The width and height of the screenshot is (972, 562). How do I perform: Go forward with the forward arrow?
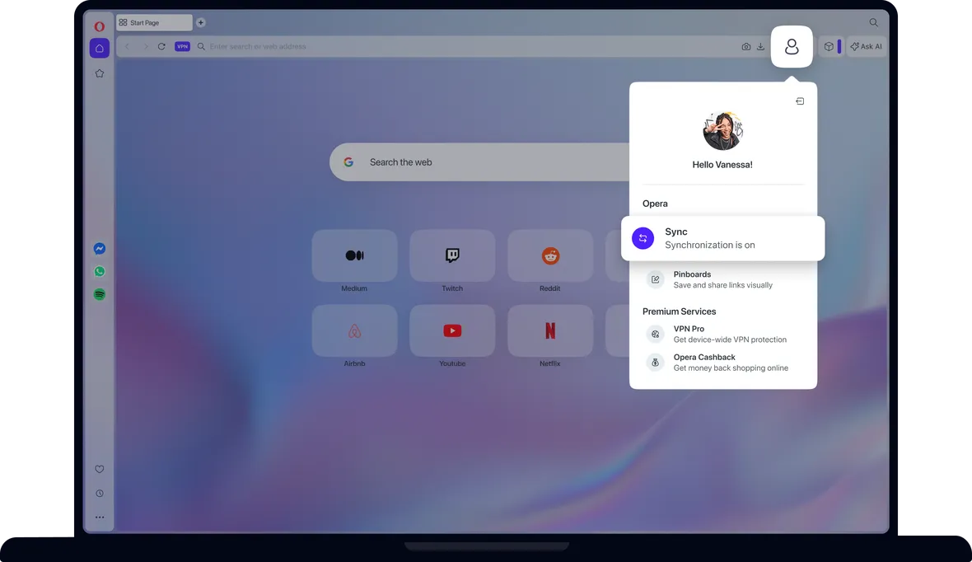click(x=146, y=46)
